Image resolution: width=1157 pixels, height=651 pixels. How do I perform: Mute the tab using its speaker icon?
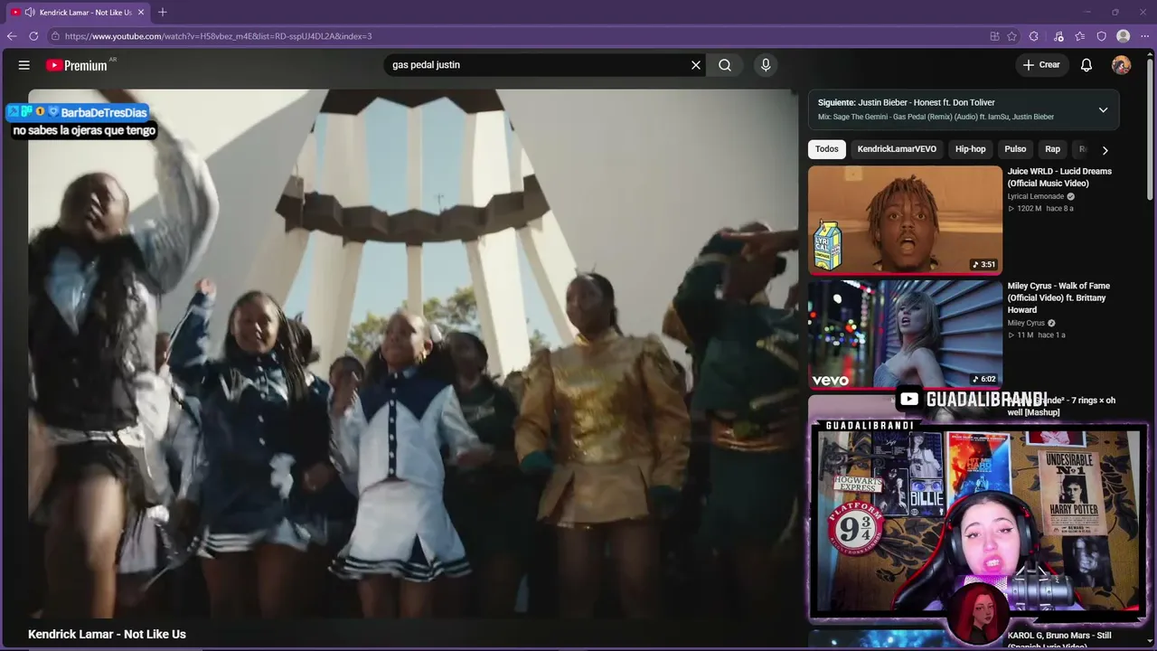30,12
